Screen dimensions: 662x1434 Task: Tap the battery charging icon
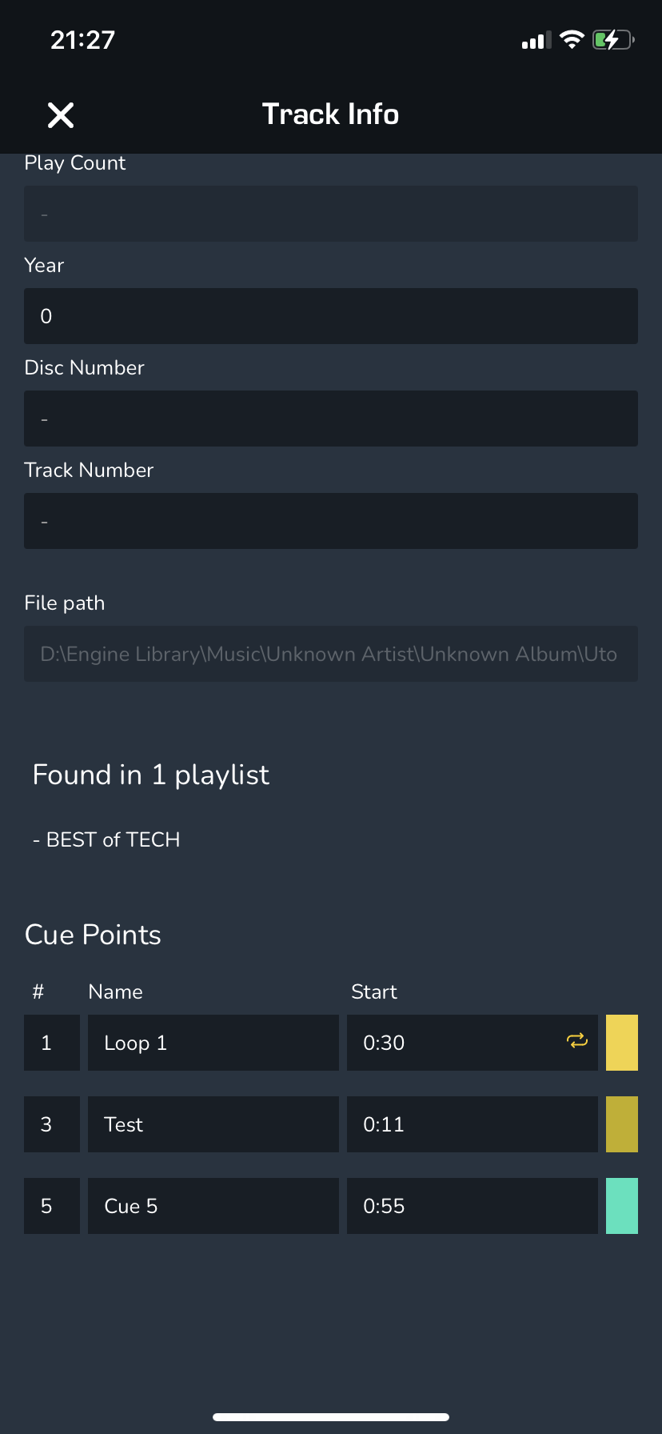pos(612,40)
